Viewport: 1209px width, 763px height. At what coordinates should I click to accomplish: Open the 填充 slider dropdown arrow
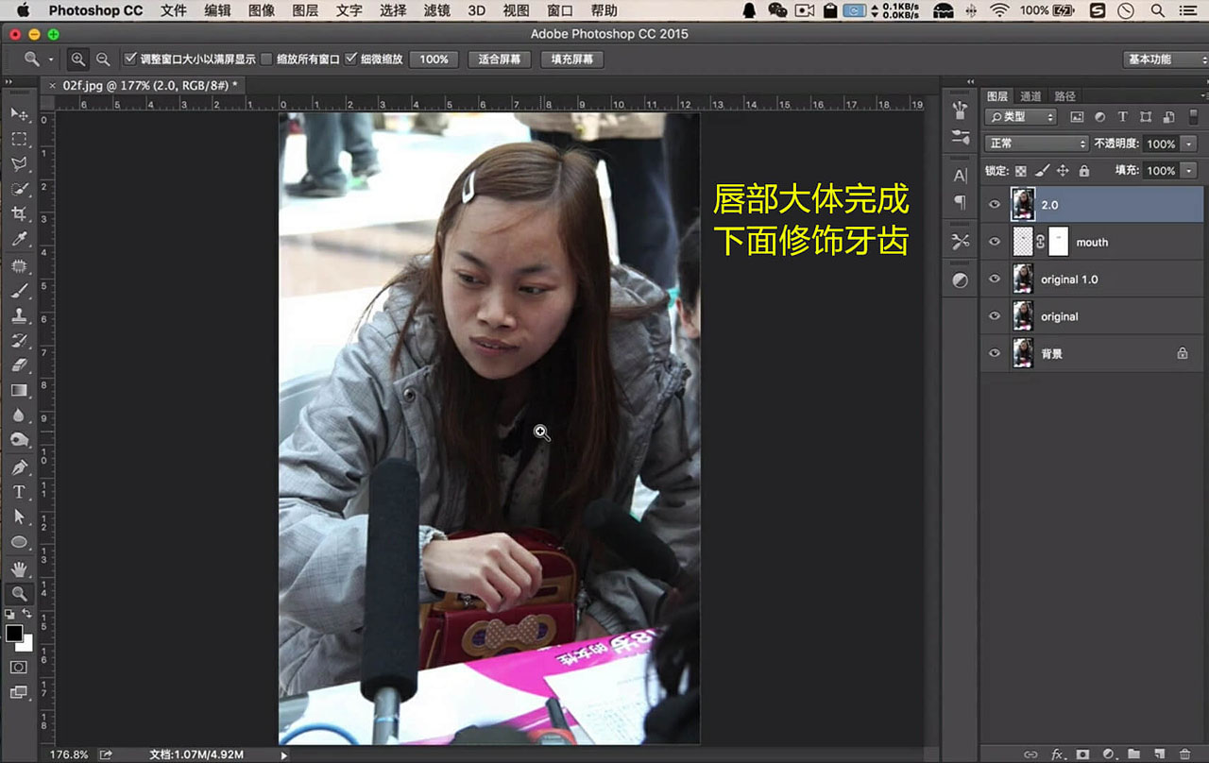[x=1188, y=171]
